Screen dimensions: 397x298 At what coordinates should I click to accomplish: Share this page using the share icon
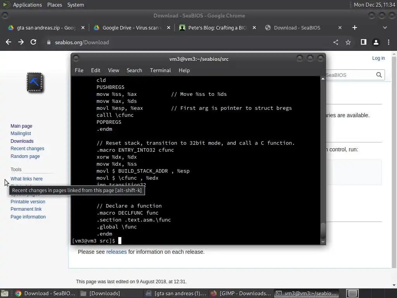click(336, 42)
